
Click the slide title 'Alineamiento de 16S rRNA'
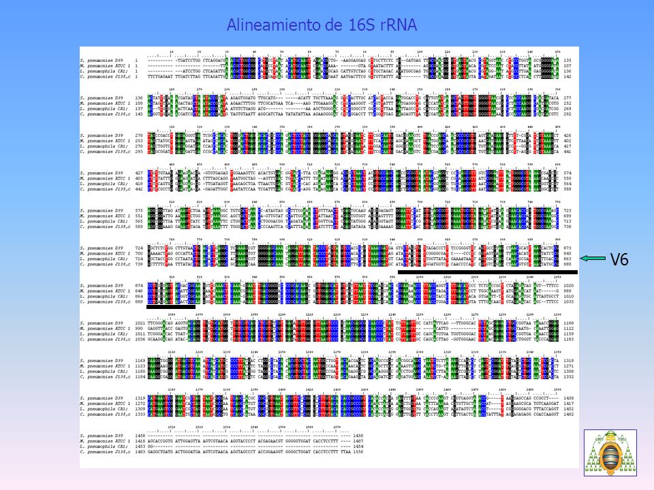click(x=322, y=25)
